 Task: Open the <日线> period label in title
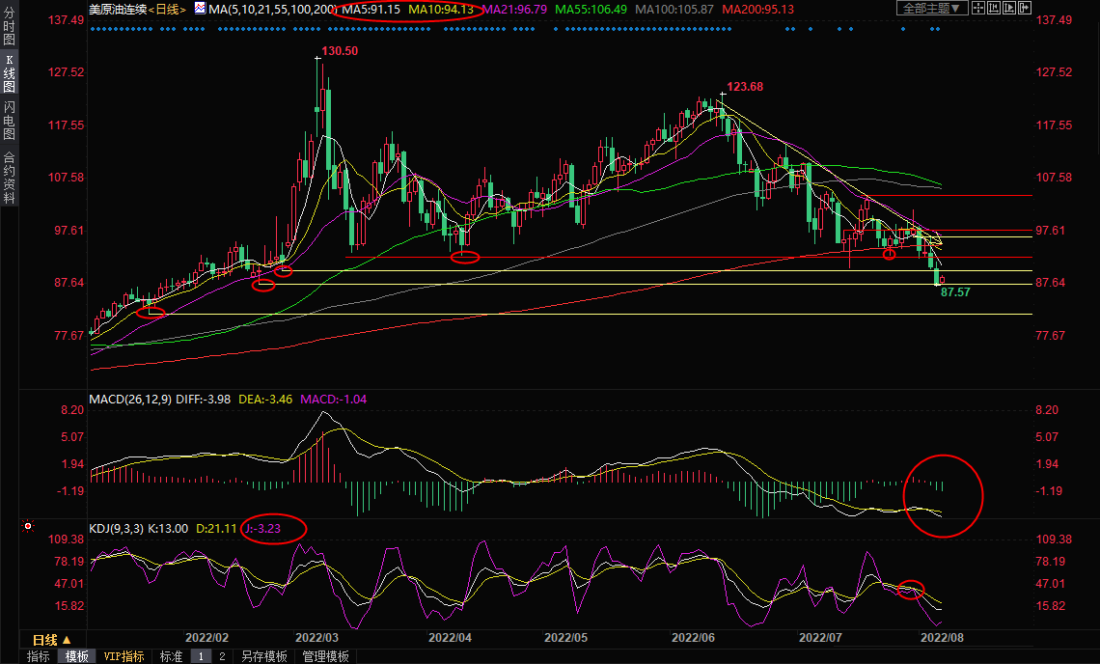point(167,9)
